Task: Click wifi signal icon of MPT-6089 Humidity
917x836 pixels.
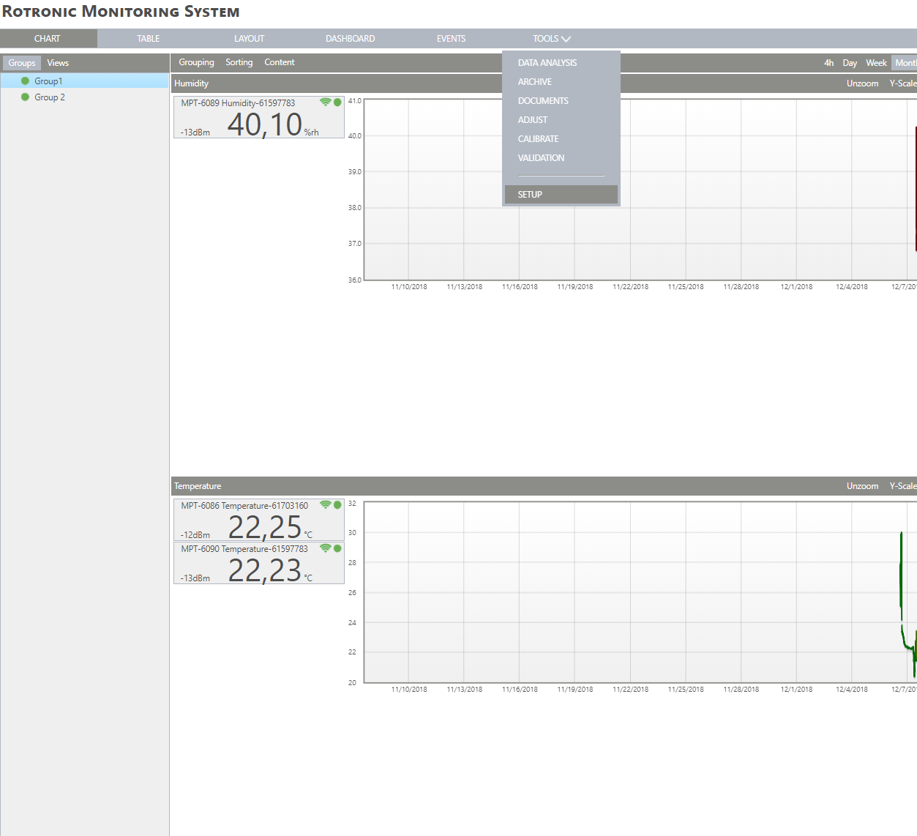Action: 326,102
